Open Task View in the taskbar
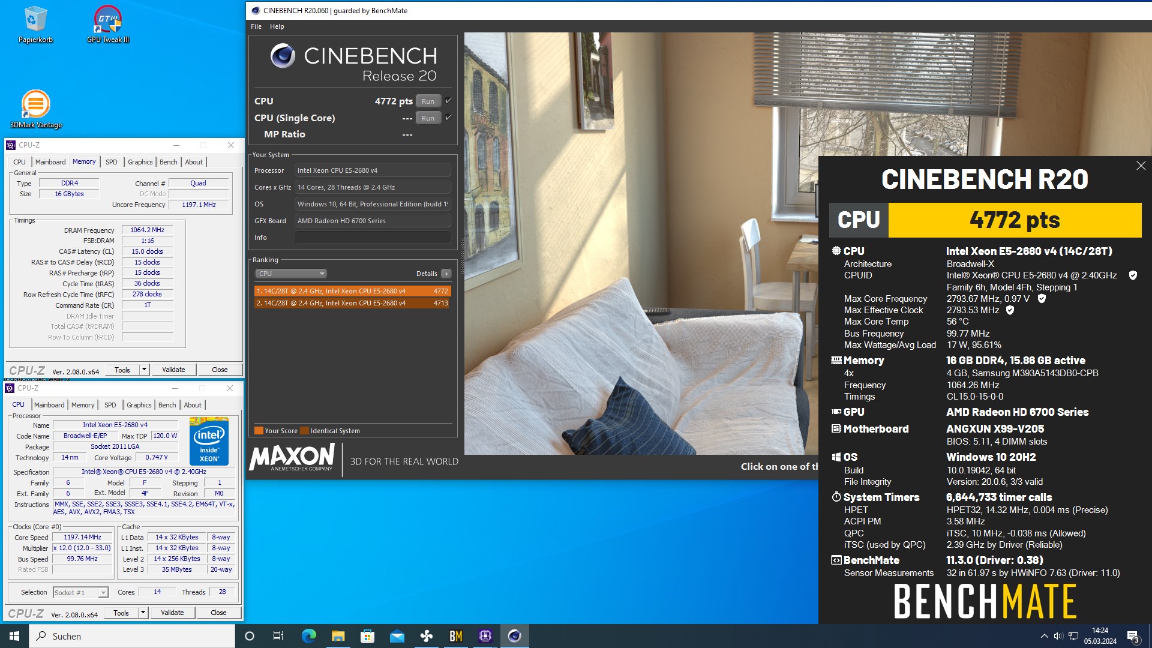Image resolution: width=1152 pixels, height=648 pixels. coord(278,636)
